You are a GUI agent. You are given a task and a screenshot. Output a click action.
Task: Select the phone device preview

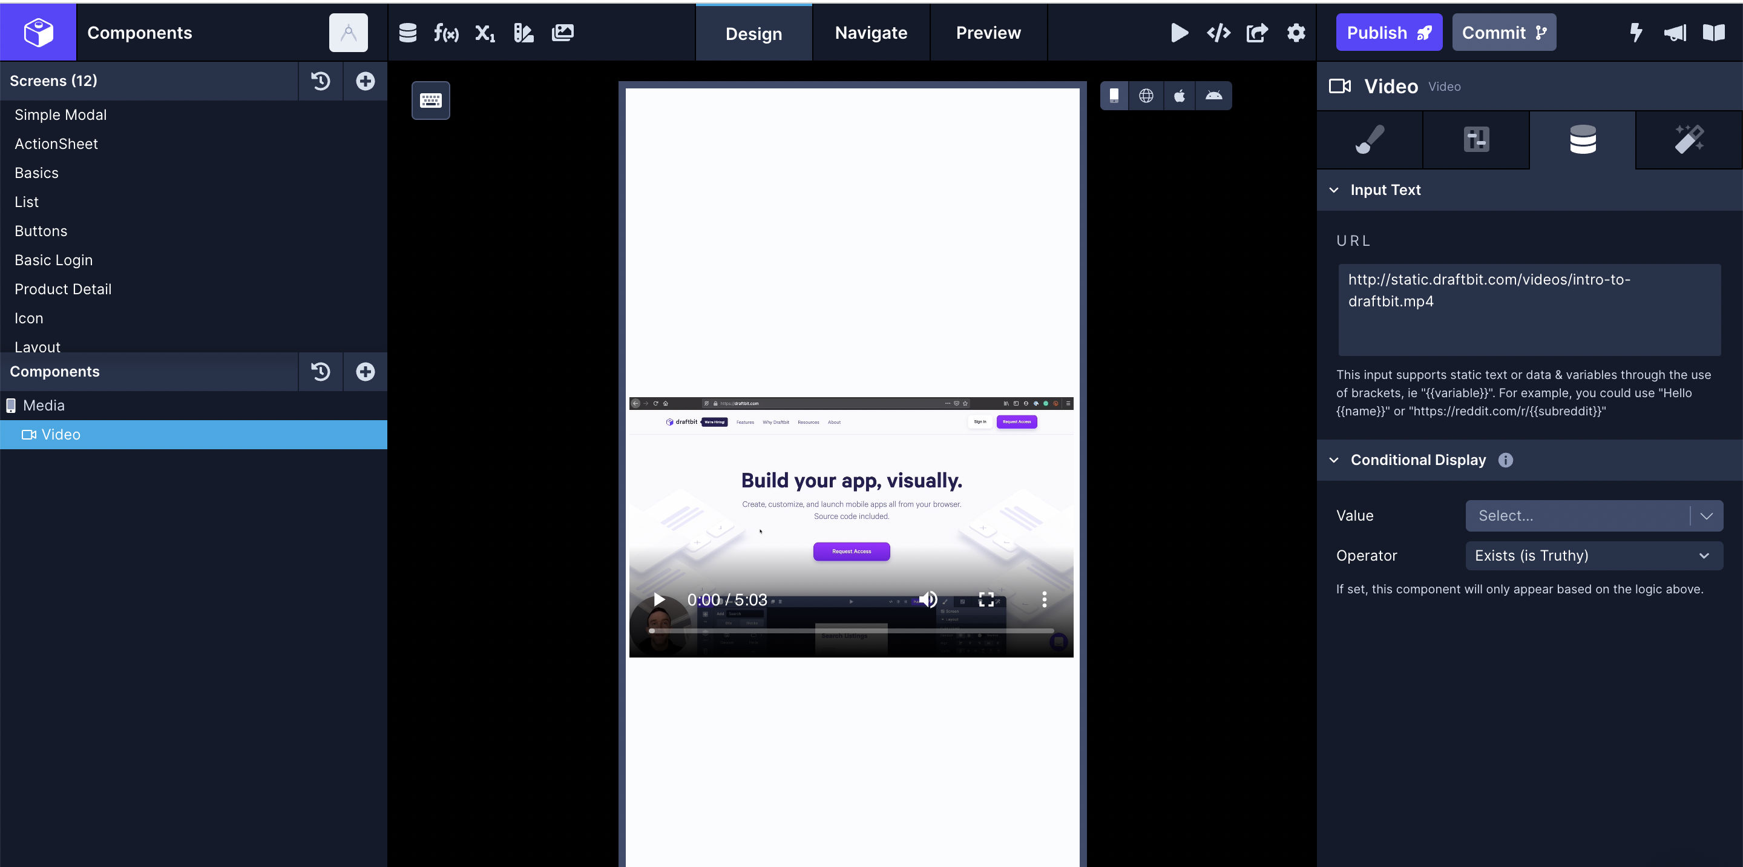(1114, 96)
